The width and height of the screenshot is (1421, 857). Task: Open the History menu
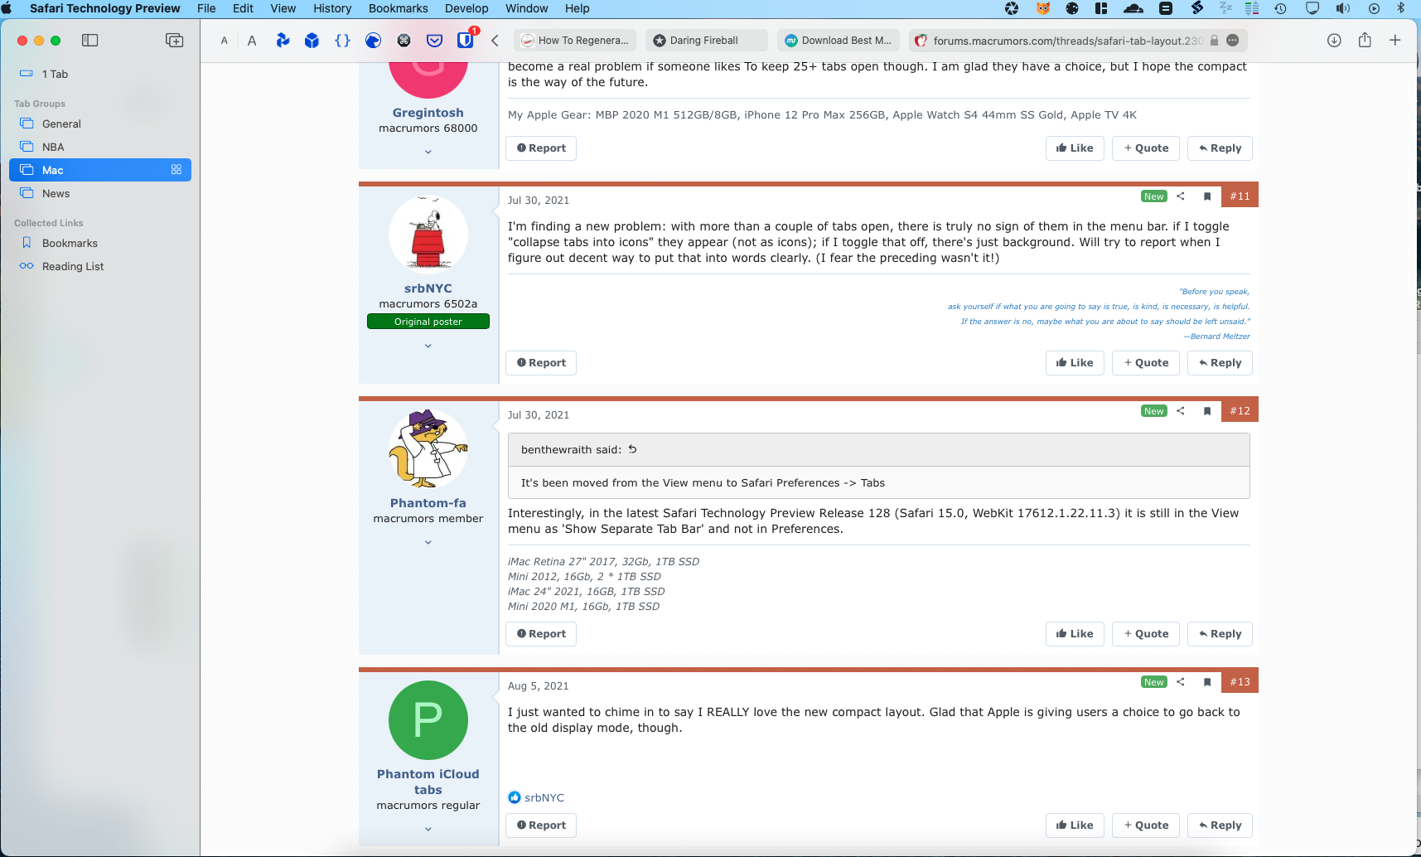[332, 8]
